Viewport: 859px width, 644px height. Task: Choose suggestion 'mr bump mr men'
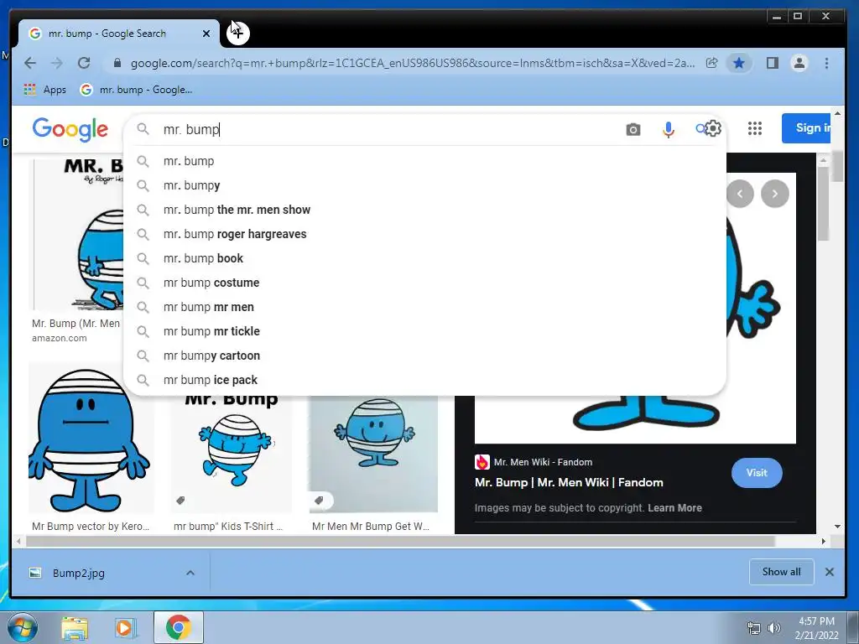424,307
